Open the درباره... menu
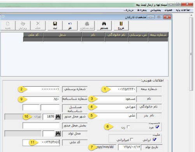Image resolution: width=195 pixels, height=152 pixels. point(128,10)
